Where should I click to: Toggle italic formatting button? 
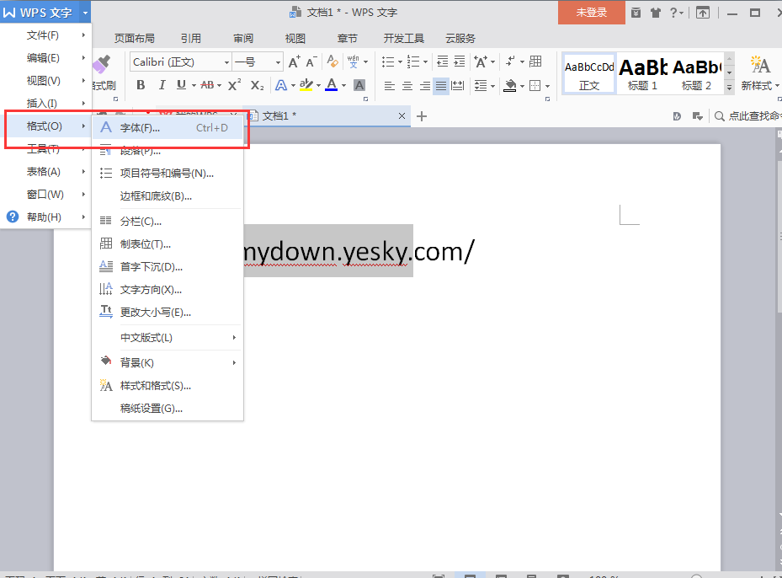point(161,85)
